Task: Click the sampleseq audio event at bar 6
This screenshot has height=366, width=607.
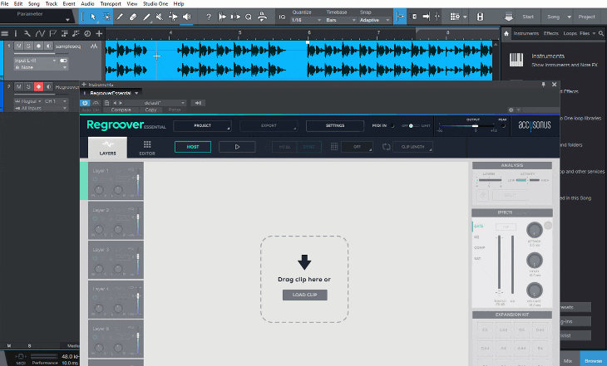Action: pos(399,61)
